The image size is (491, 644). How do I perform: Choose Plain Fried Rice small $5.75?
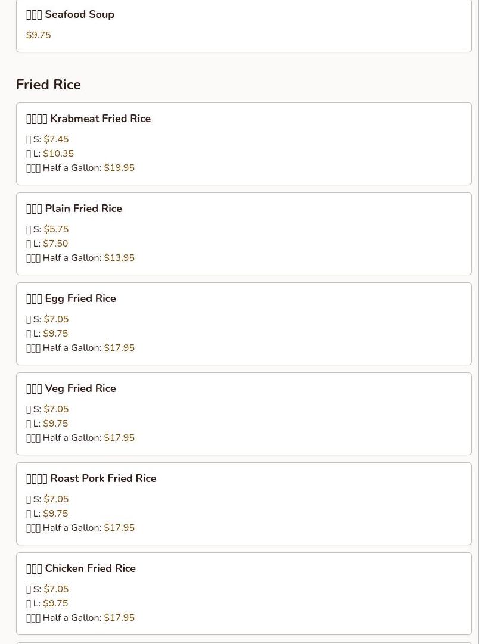[x=56, y=229]
